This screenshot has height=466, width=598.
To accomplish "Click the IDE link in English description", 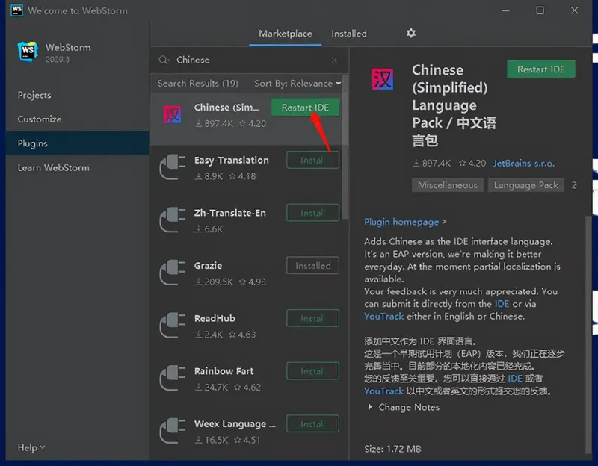I will coord(502,304).
